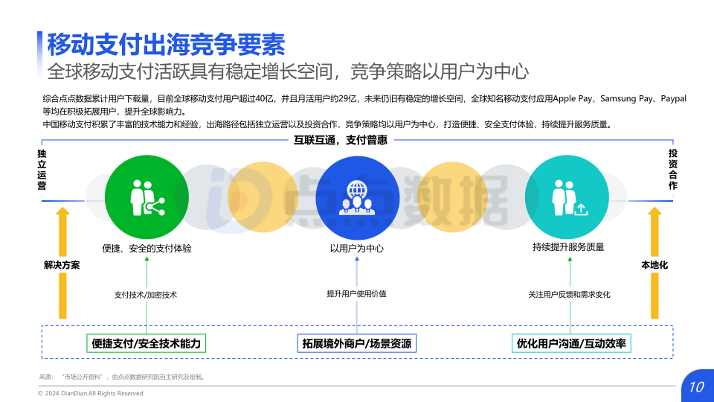Click the teal circle with the upload-users icon

pyautogui.click(x=567, y=197)
